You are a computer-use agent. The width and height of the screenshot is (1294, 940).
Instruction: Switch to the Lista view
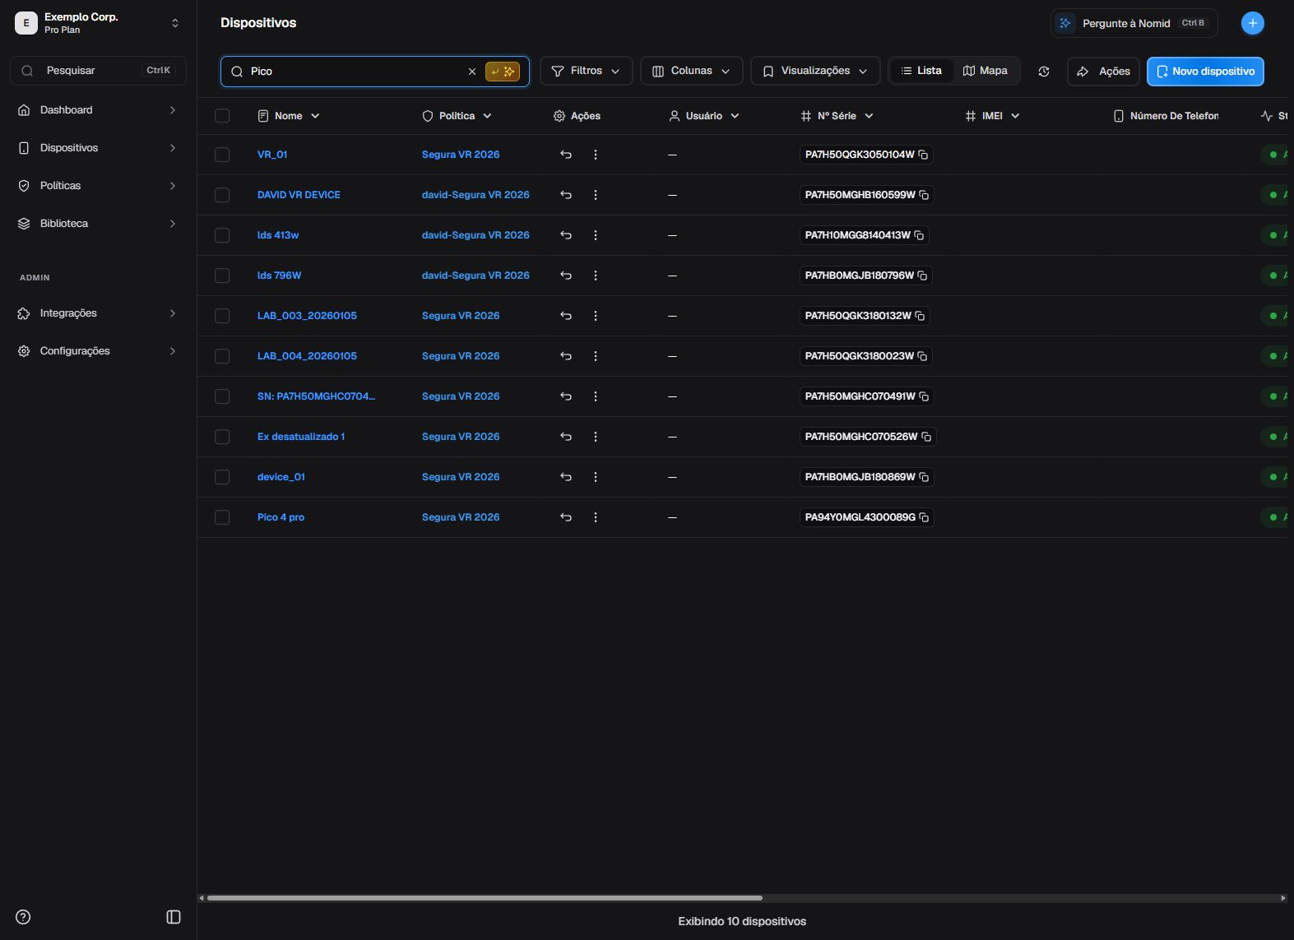click(x=921, y=71)
